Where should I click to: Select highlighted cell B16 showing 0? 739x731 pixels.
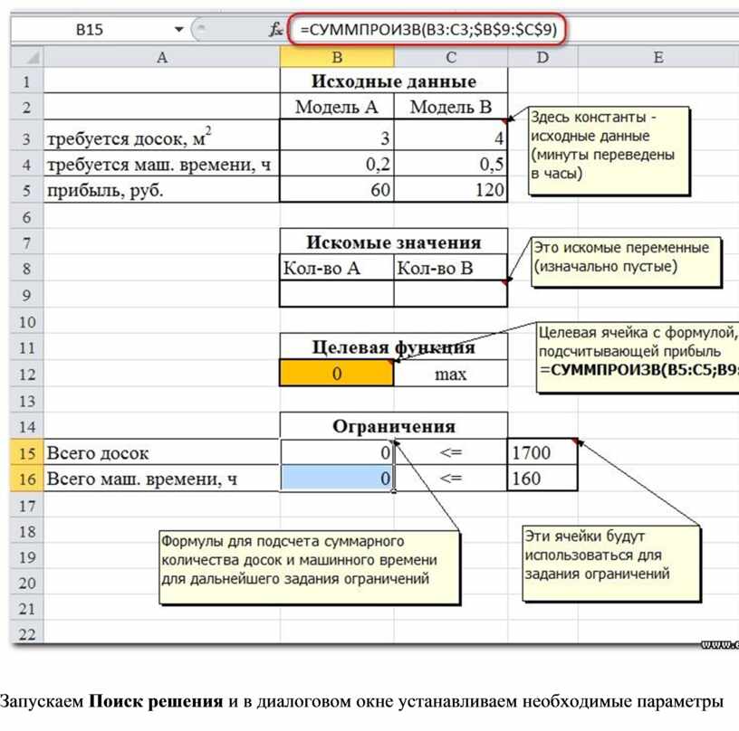point(337,479)
